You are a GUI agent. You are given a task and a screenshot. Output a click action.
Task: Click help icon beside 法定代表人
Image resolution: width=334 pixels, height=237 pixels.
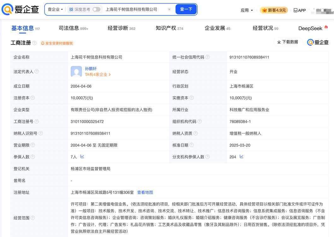37,71
